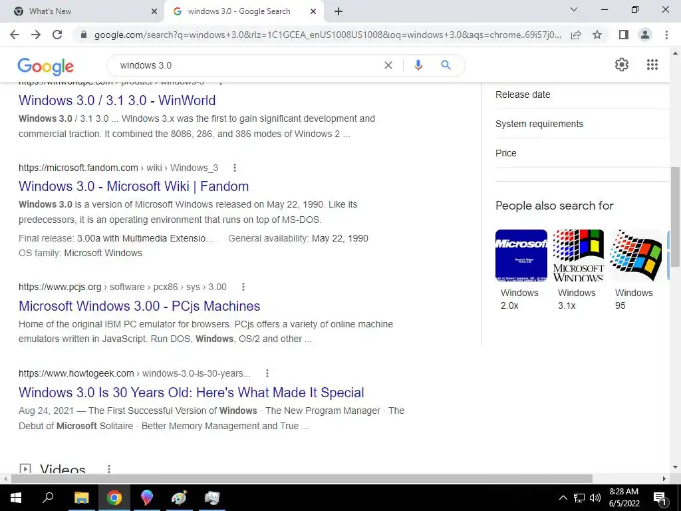The height and width of the screenshot is (511, 681).
Task: Open options menu next to Videos heading
Action: tap(109, 469)
